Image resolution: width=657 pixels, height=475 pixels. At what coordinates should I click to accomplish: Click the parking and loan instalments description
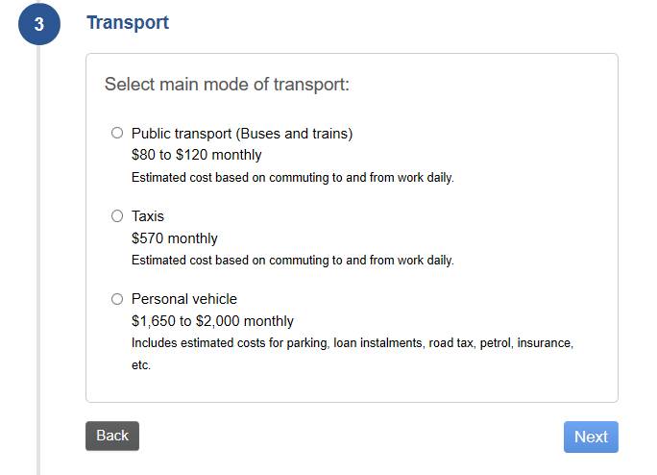point(352,343)
